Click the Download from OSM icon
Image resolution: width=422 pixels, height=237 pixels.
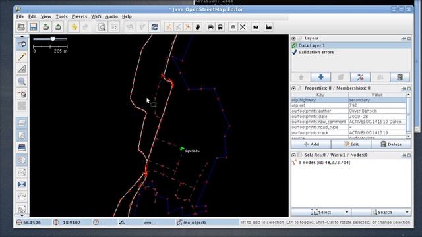45,27
